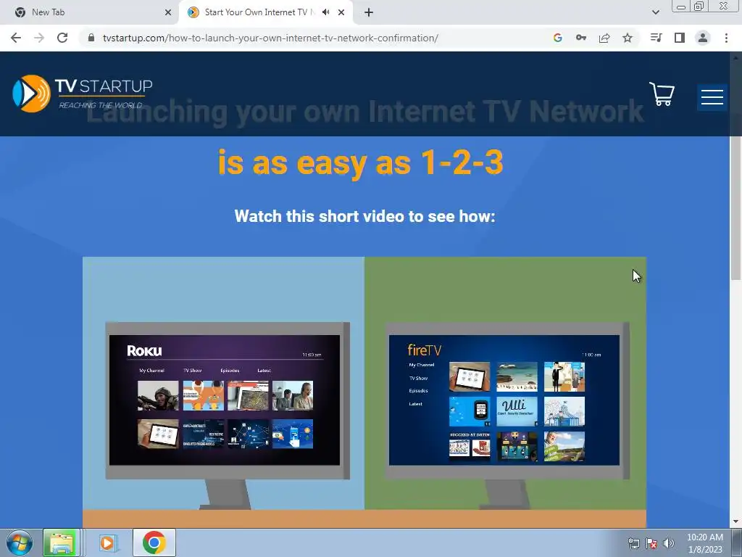Open the TV Startup logo link
The height and width of the screenshot is (557, 742).
[83, 93]
